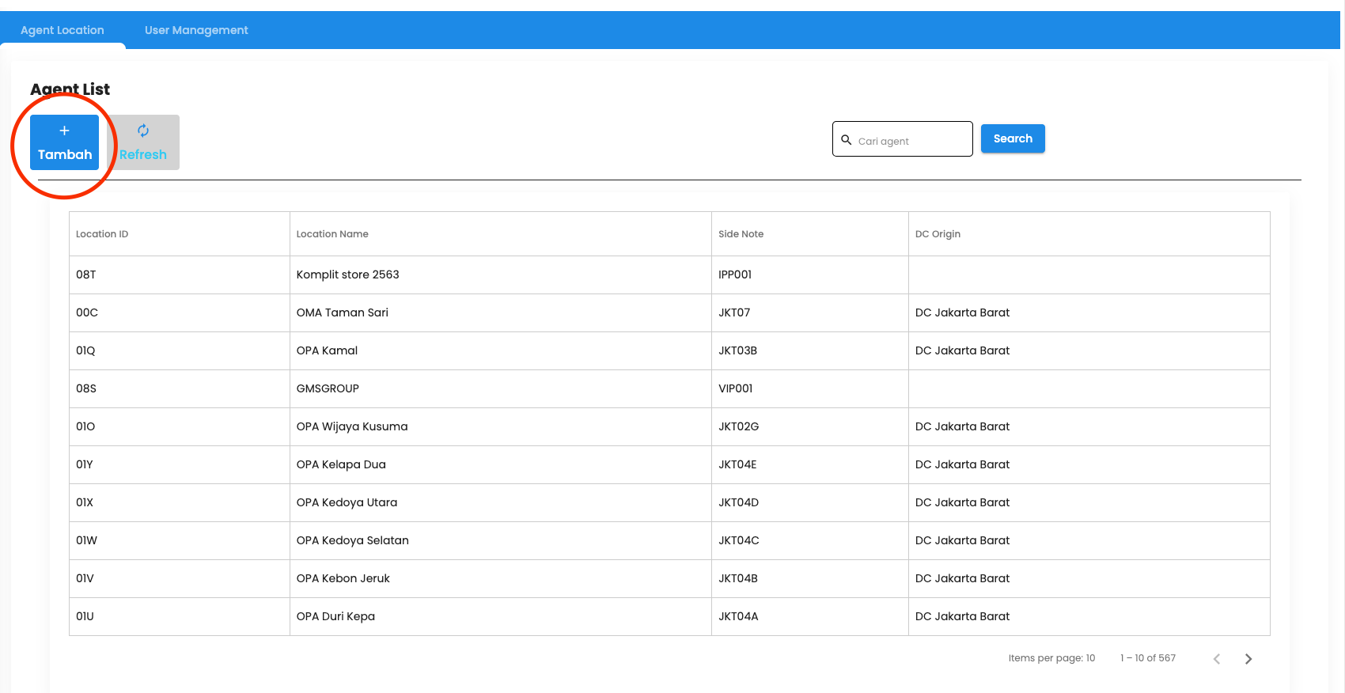The width and height of the screenshot is (1345, 693).
Task: Click the plus icon on Tambah button
Action: coord(65,131)
